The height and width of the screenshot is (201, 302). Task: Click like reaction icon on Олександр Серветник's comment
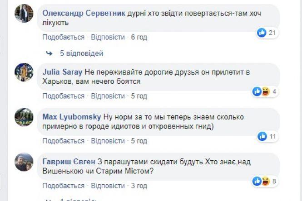[262, 33]
